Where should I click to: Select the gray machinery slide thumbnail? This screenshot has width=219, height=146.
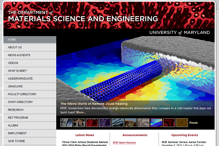[66, 123]
